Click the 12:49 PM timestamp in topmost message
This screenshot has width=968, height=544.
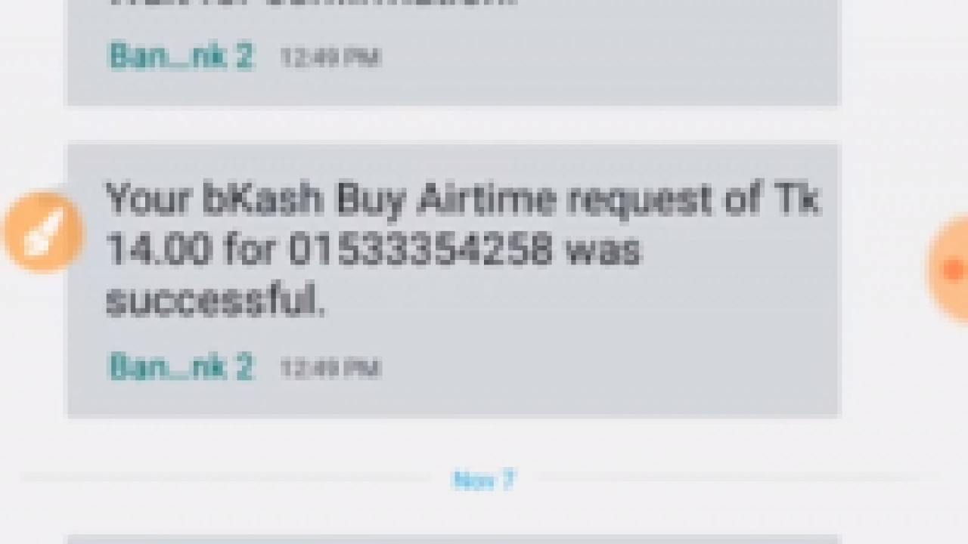330,57
